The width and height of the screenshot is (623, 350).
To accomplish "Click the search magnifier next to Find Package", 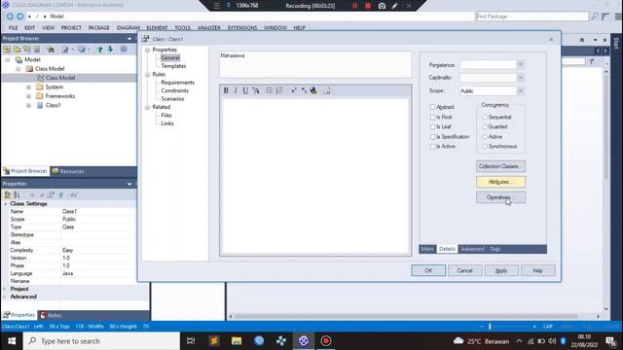I will [x=595, y=17].
